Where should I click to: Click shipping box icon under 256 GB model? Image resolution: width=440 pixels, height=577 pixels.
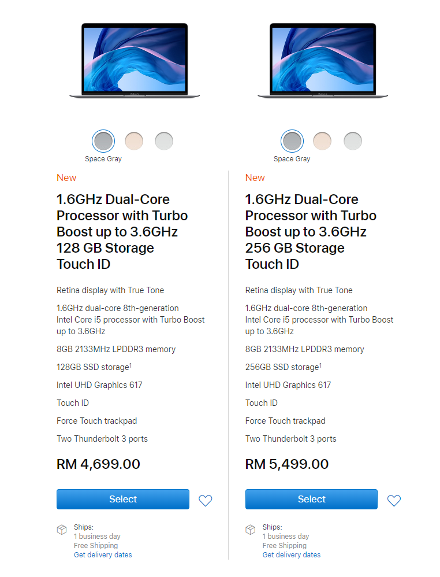click(250, 530)
